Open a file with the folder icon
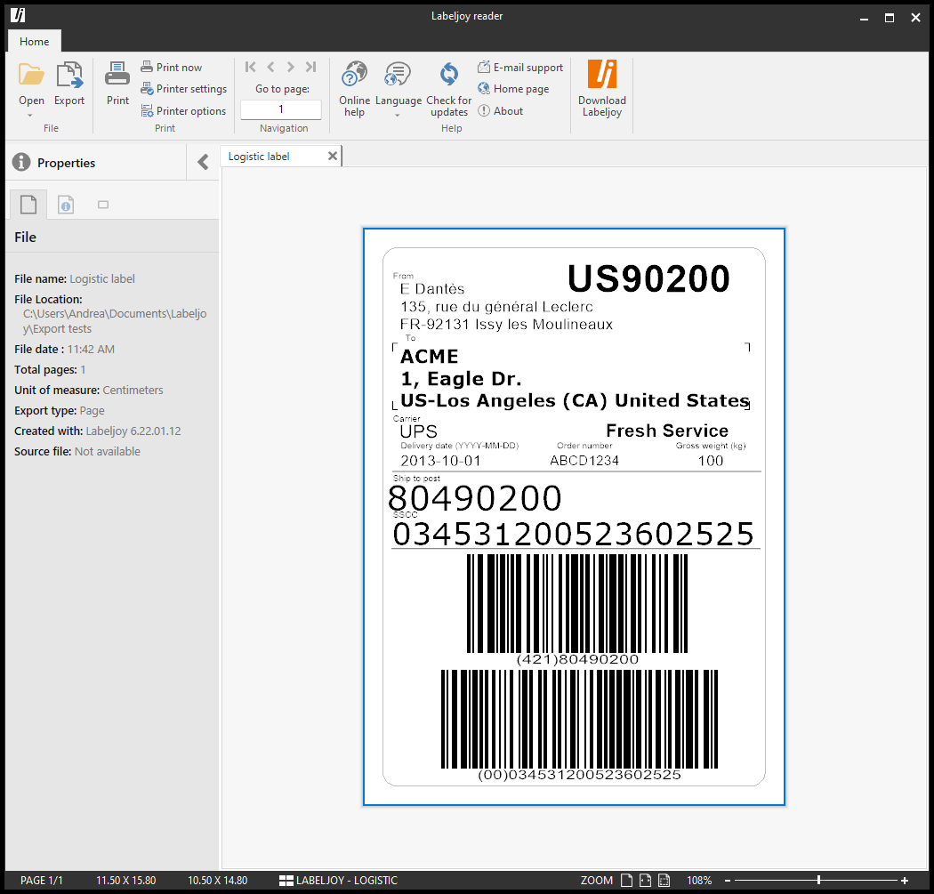 [31, 75]
